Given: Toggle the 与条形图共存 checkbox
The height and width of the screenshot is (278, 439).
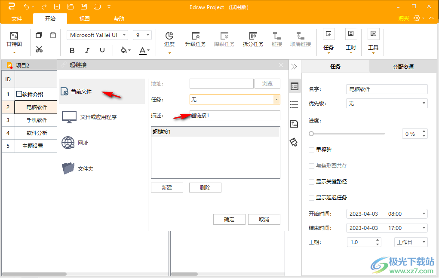Looking at the screenshot, I should coord(311,166).
